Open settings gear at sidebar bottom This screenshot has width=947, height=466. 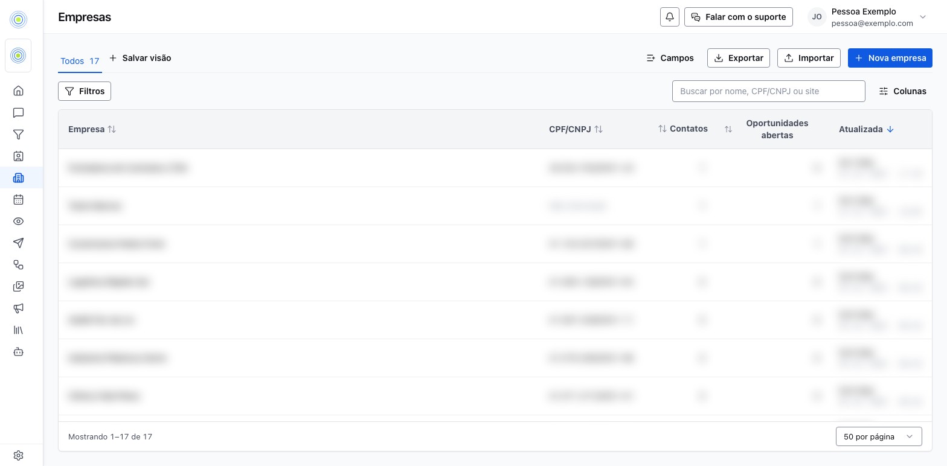click(19, 455)
